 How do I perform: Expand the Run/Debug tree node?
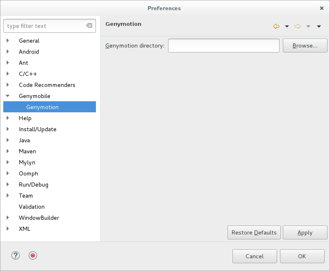point(8,184)
